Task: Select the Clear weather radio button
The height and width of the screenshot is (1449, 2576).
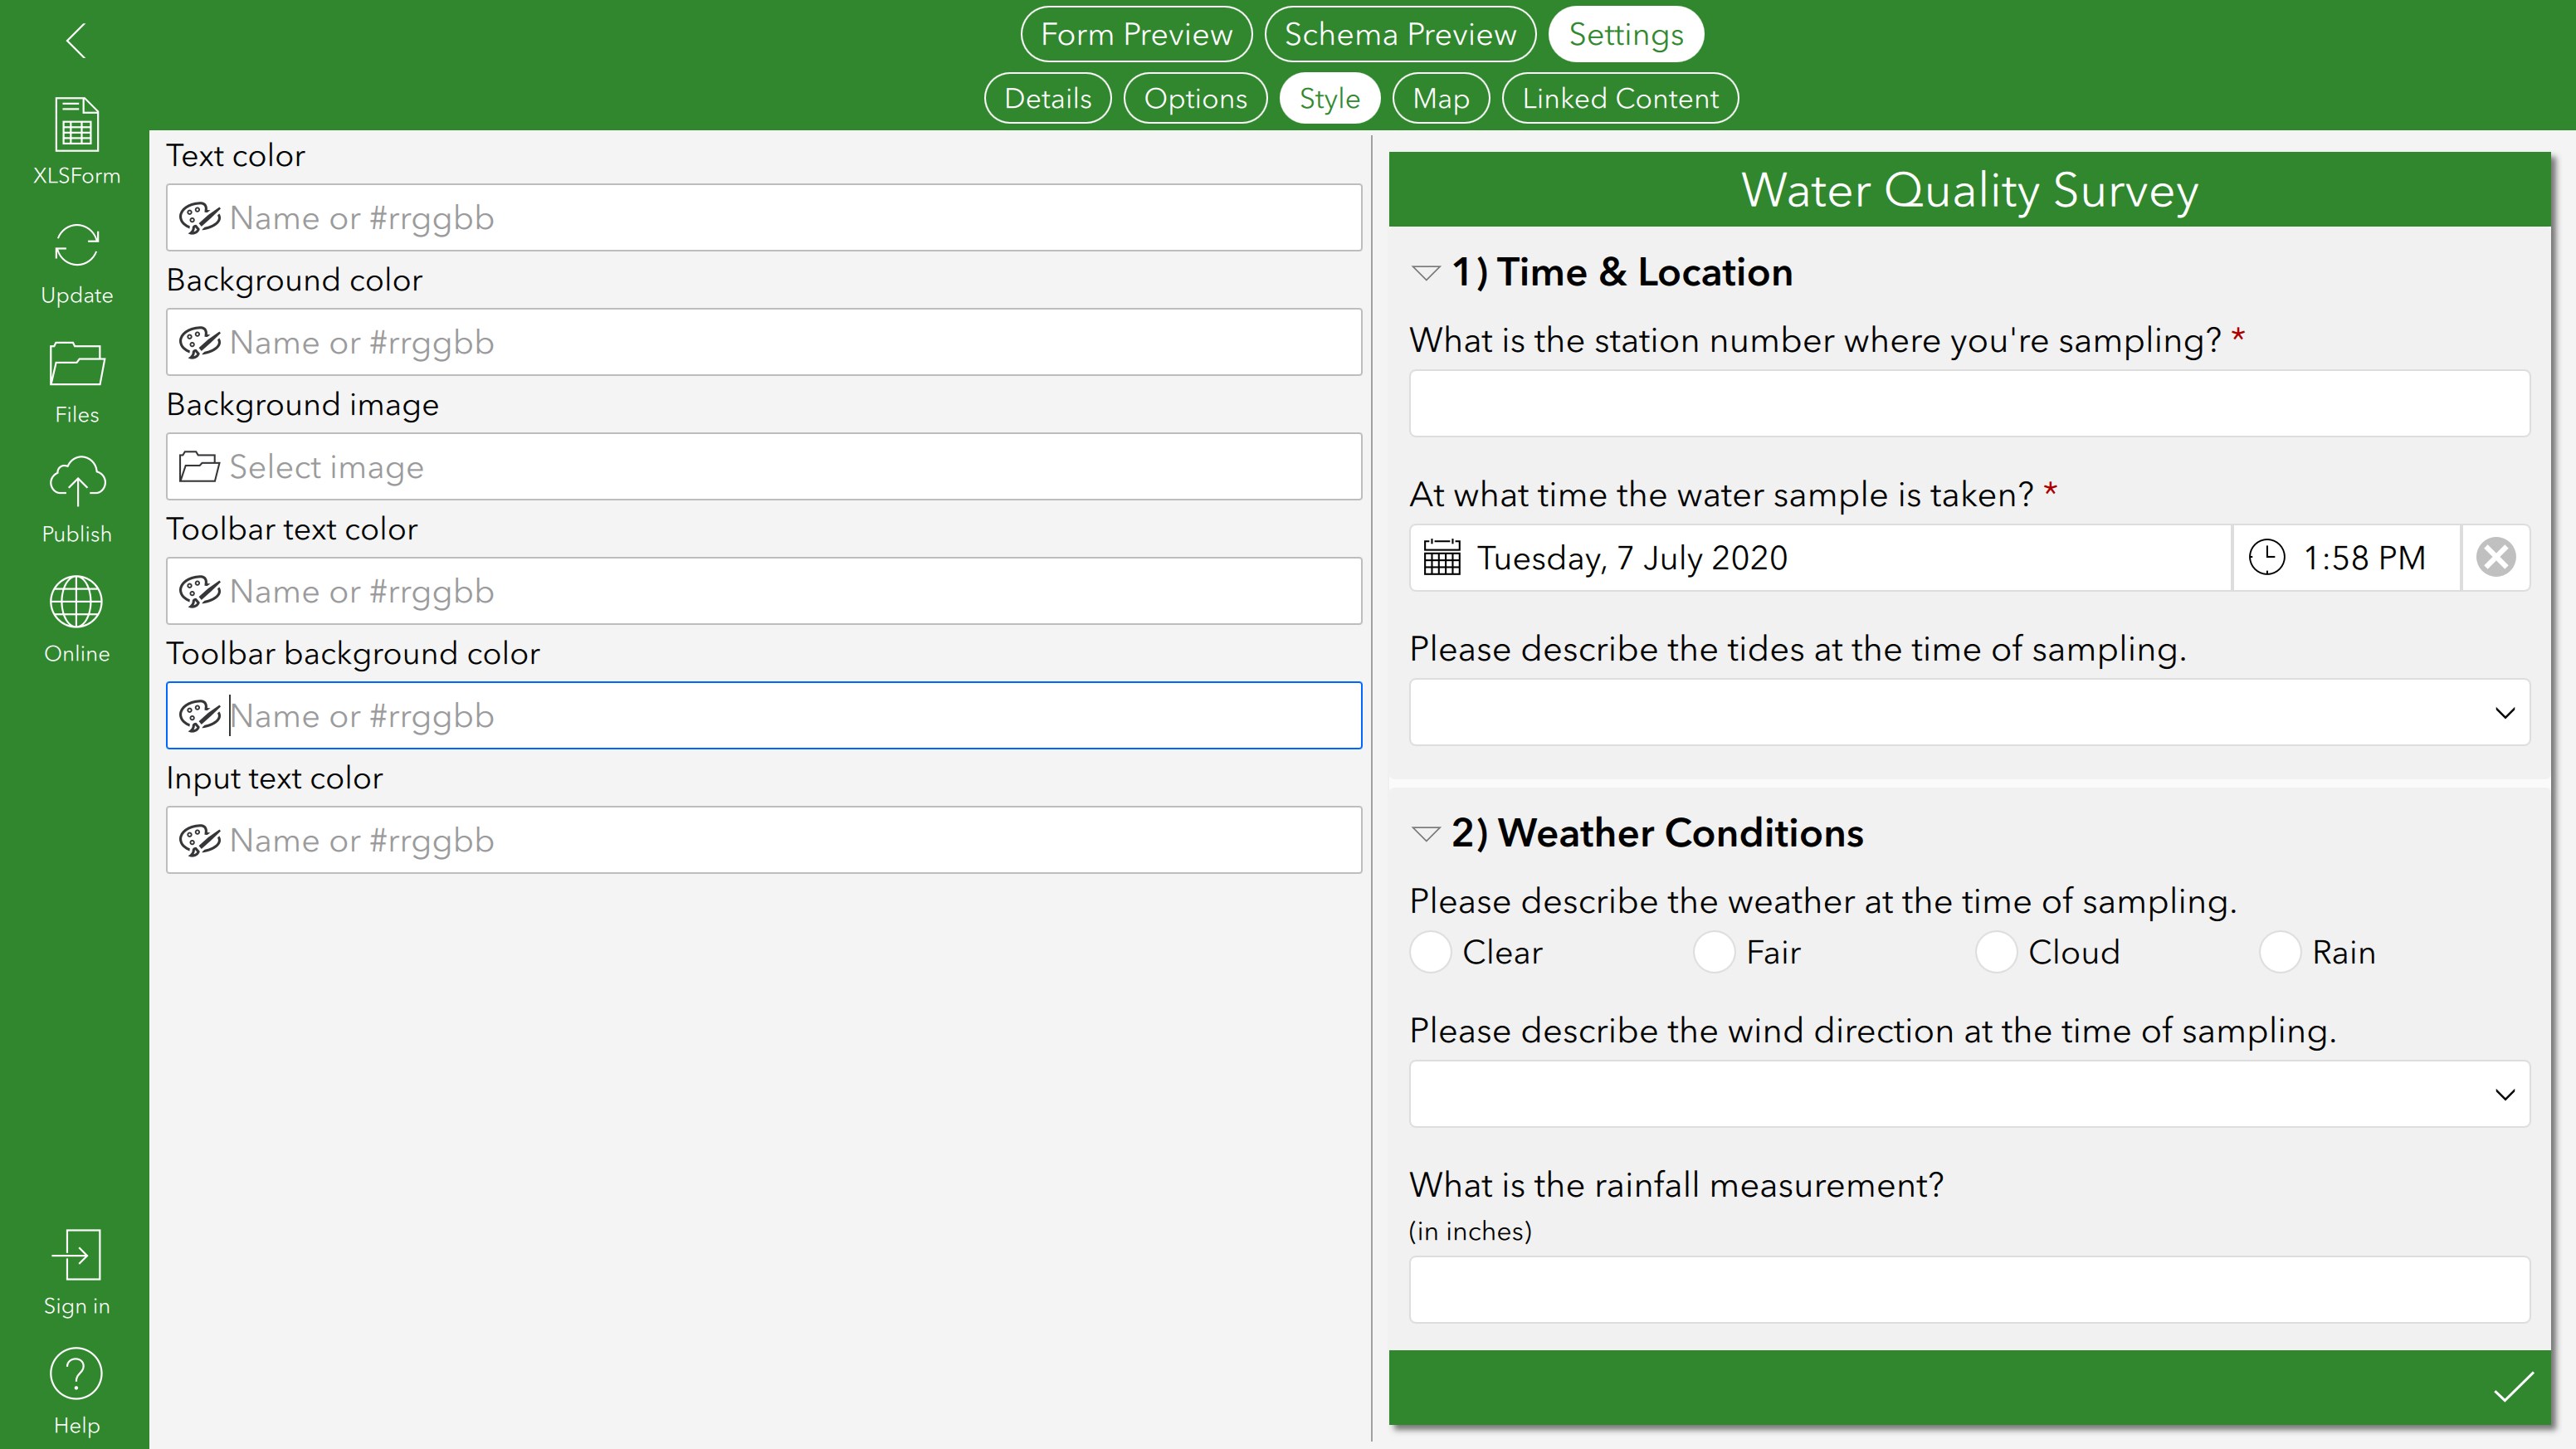Action: (1430, 952)
